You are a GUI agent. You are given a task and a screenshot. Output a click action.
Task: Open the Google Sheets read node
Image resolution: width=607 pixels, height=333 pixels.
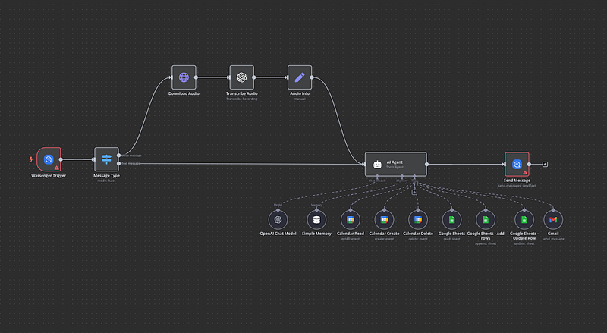point(449,219)
